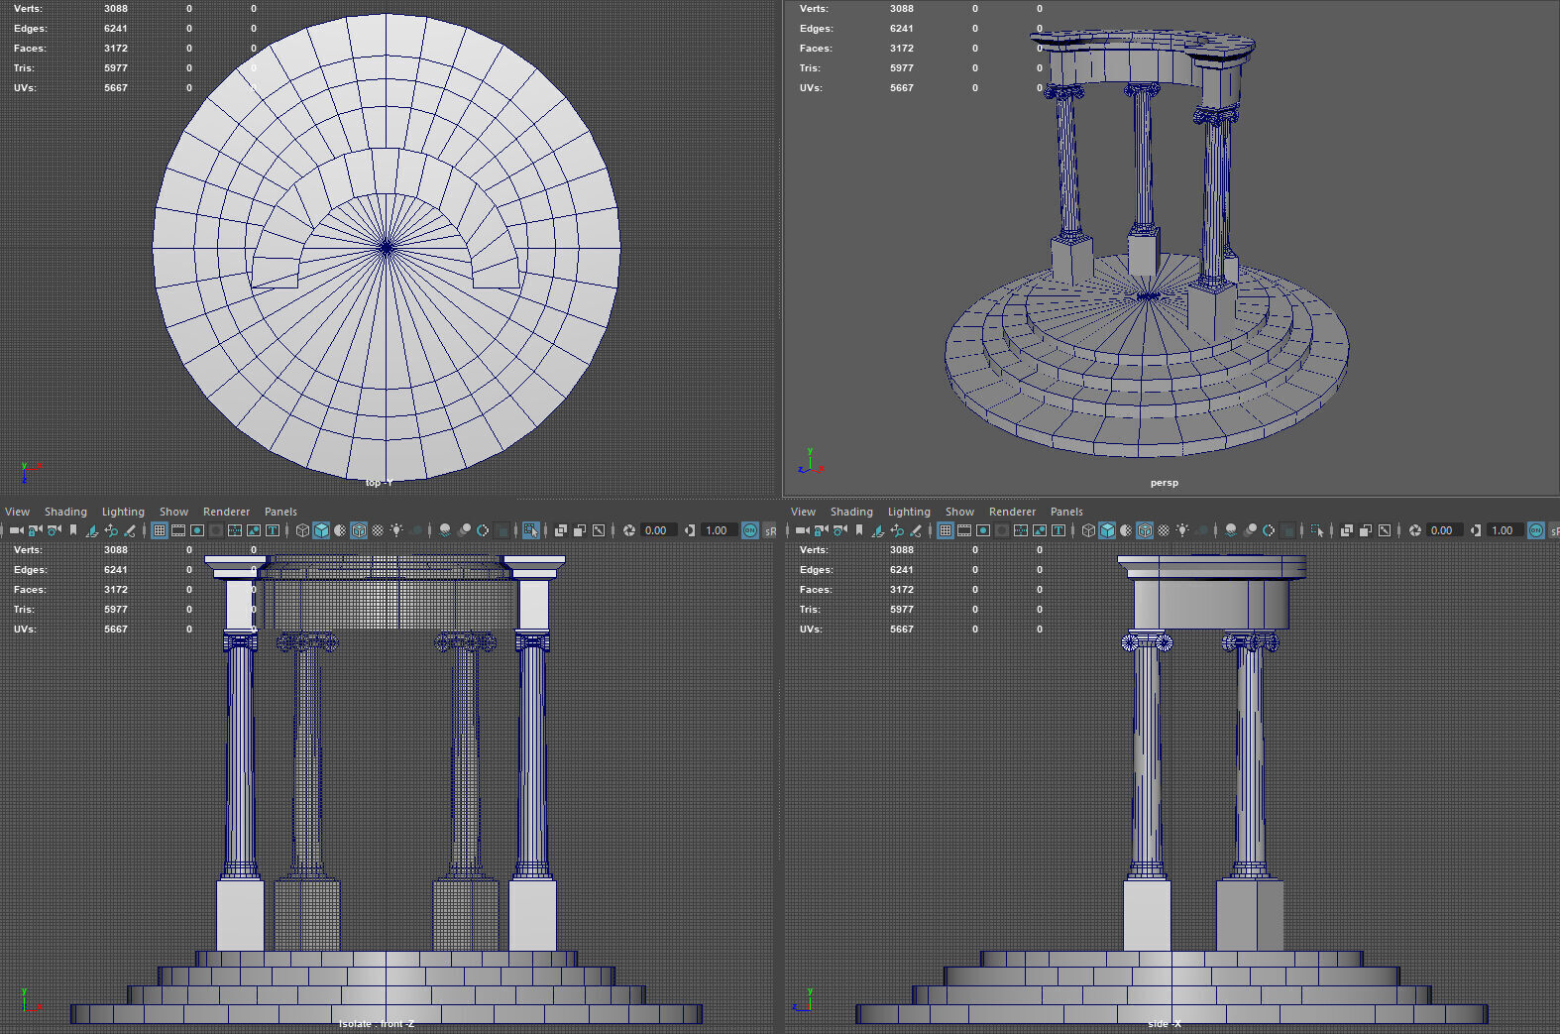
Task: Toggle X-Ray mode in side panel toolbar
Action: (1347, 530)
